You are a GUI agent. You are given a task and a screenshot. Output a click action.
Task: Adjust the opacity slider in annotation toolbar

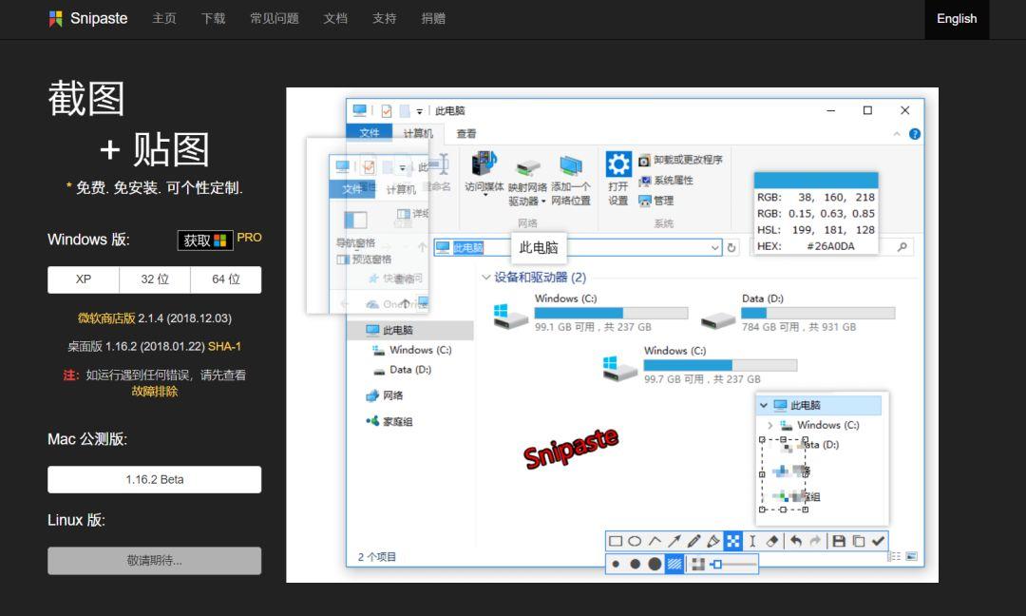(x=734, y=564)
